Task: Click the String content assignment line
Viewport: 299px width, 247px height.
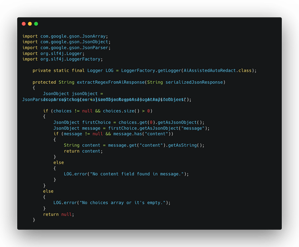Action: [134, 145]
